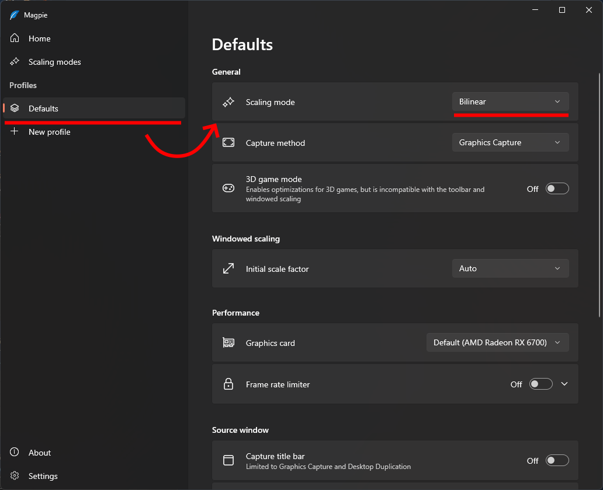Enable the 3D game mode toggle
Screen dimensions: 603x490
[557, 188]
